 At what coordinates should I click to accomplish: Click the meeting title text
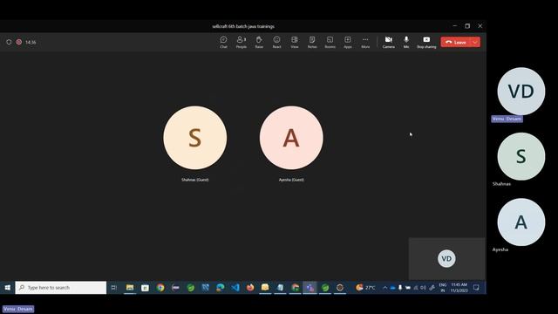point(243,26)
